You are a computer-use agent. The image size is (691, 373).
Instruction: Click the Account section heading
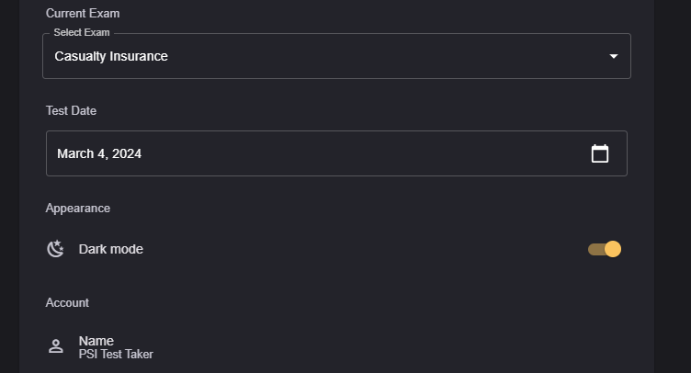[x=67, y=302]
